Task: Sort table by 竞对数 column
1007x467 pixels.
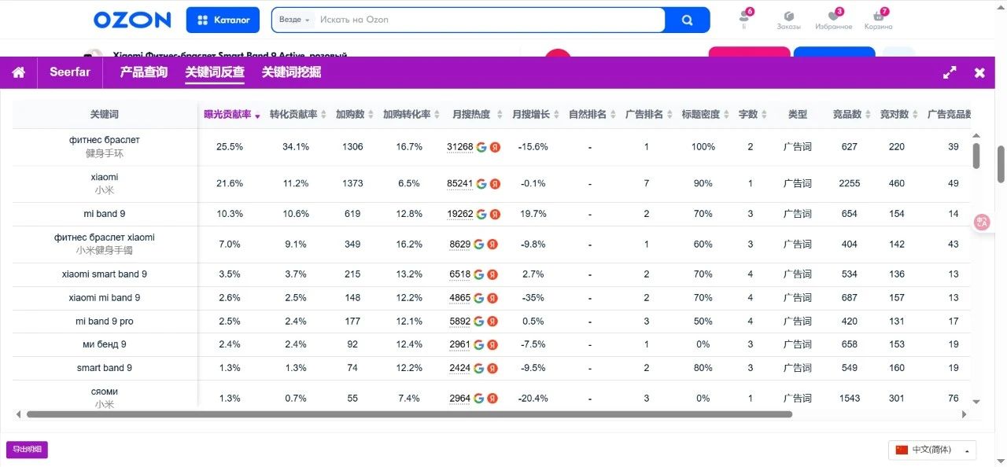Action: pyautogui.click(x=899, y=115)
